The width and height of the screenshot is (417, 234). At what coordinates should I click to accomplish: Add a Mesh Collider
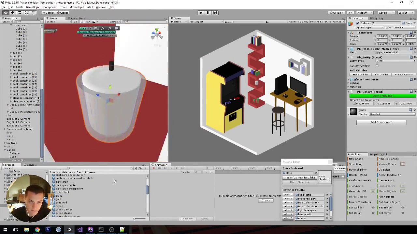coord(360,74)
